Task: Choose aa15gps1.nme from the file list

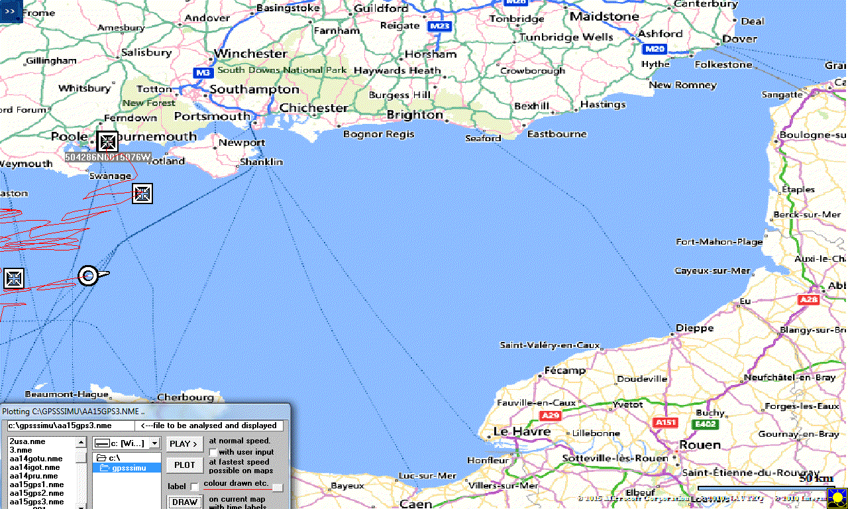Action: pyautogui.click(x=36, y=484)
